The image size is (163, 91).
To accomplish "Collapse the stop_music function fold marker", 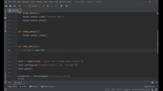I will [17, 32].
